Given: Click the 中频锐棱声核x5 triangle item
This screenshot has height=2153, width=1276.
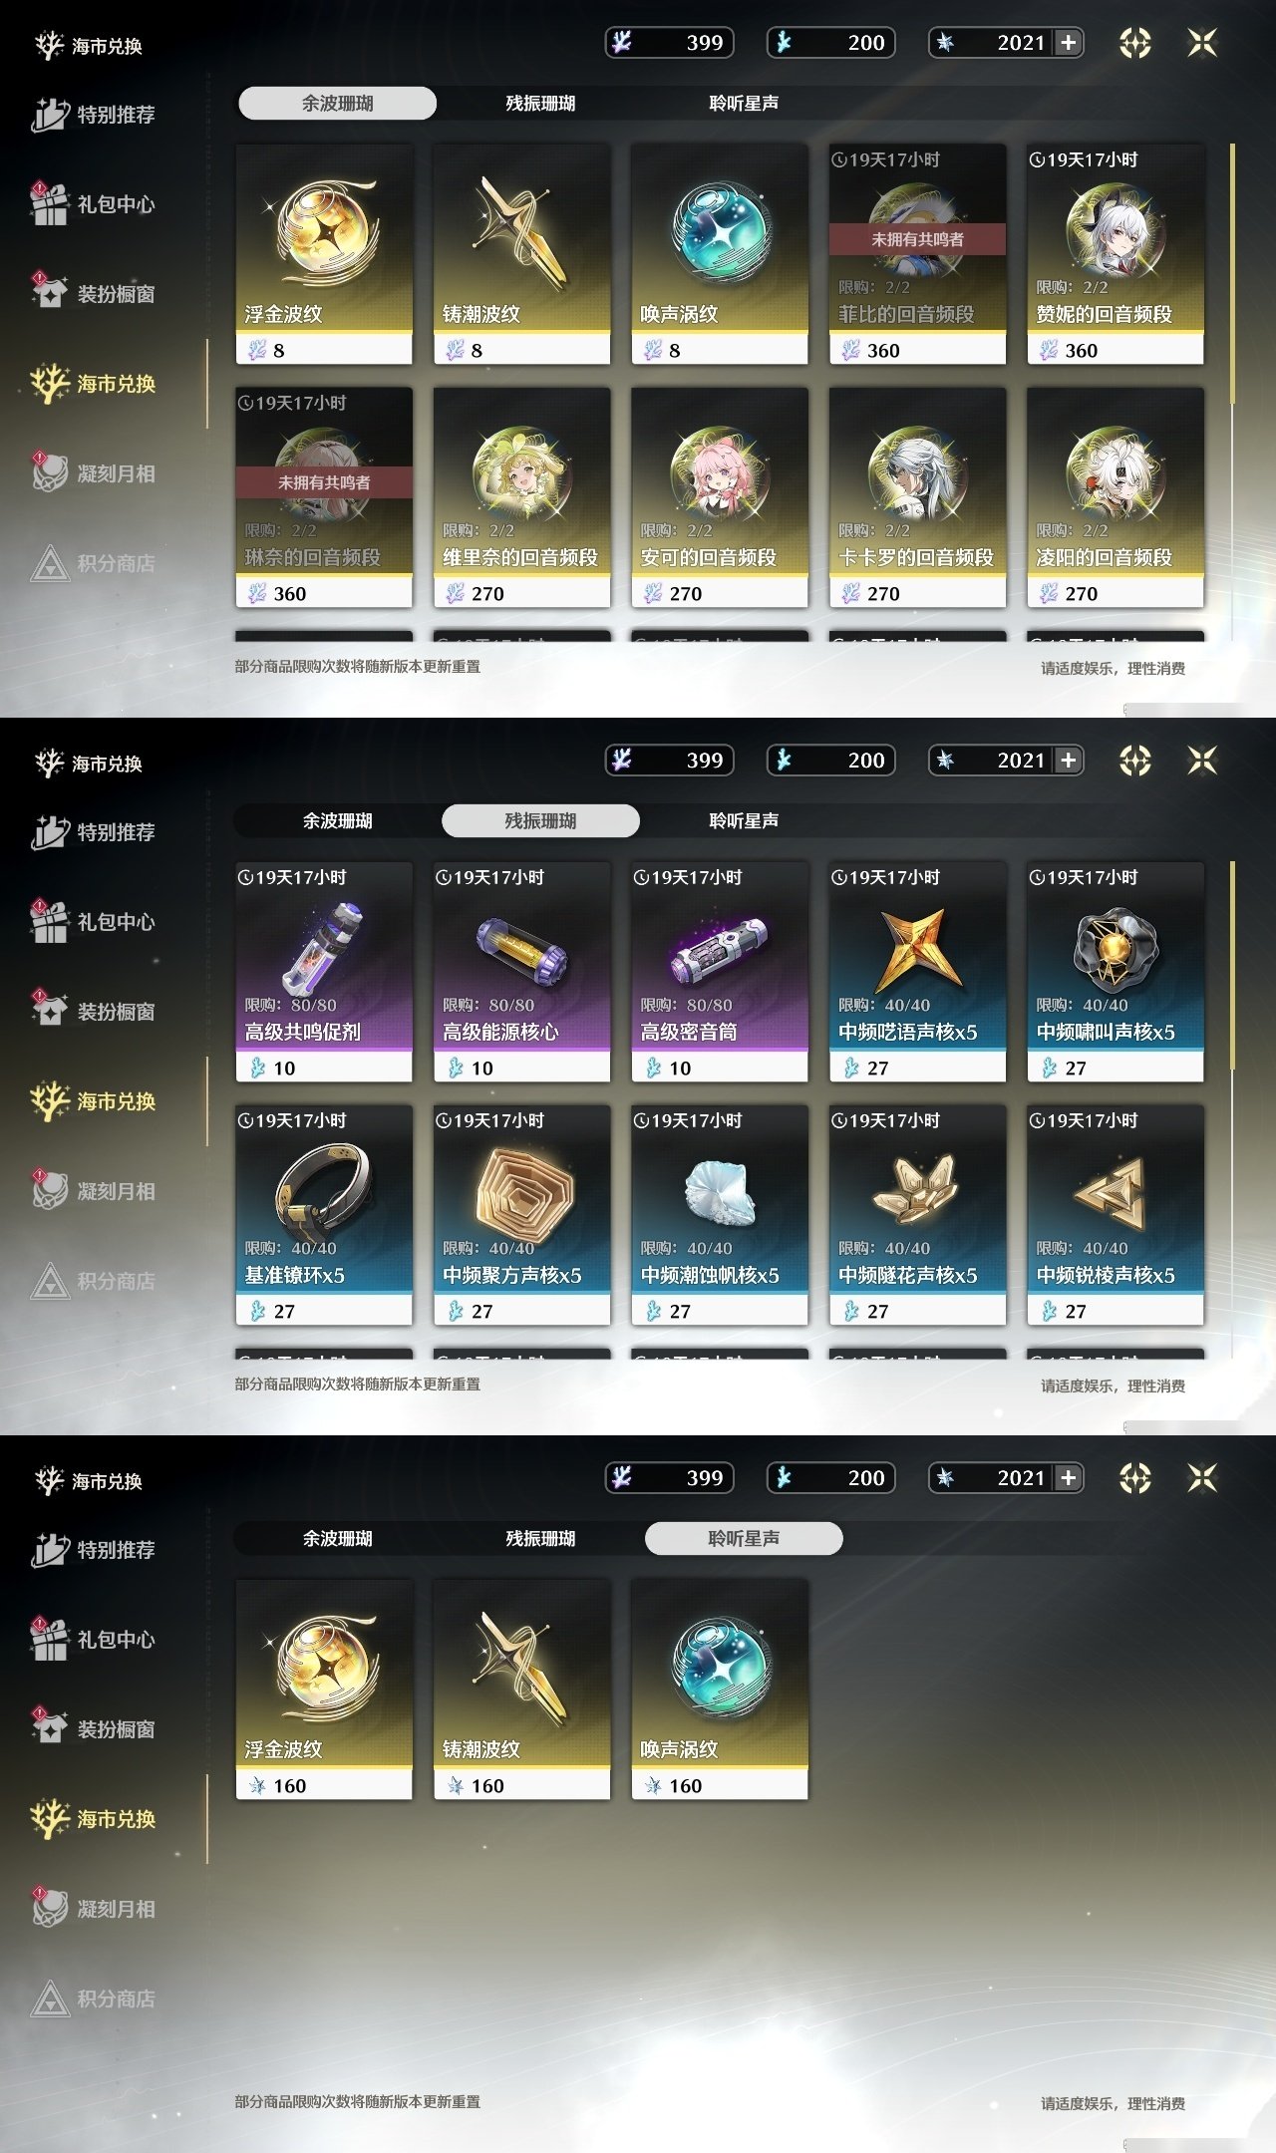Looking at the screenshot, I should (x=1116, y=1215).
